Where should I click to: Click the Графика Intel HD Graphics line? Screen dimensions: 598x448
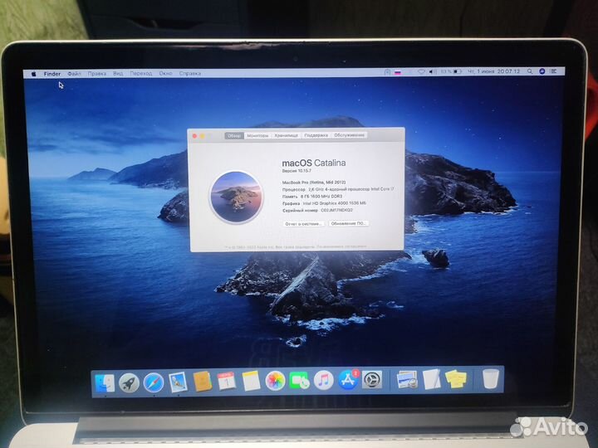pos(324,203)
